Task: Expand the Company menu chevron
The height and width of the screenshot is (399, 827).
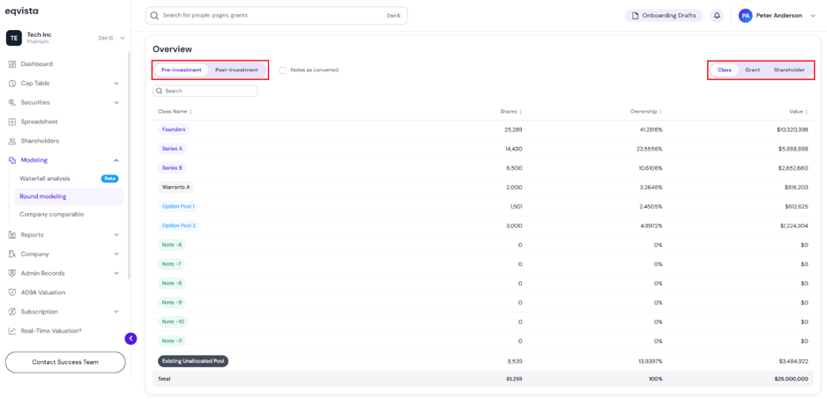Action: point(116,254)
